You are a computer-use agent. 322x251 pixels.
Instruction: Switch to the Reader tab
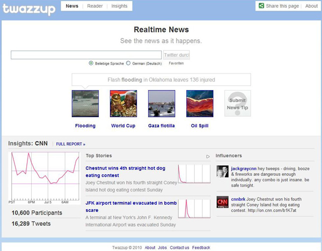95,6
